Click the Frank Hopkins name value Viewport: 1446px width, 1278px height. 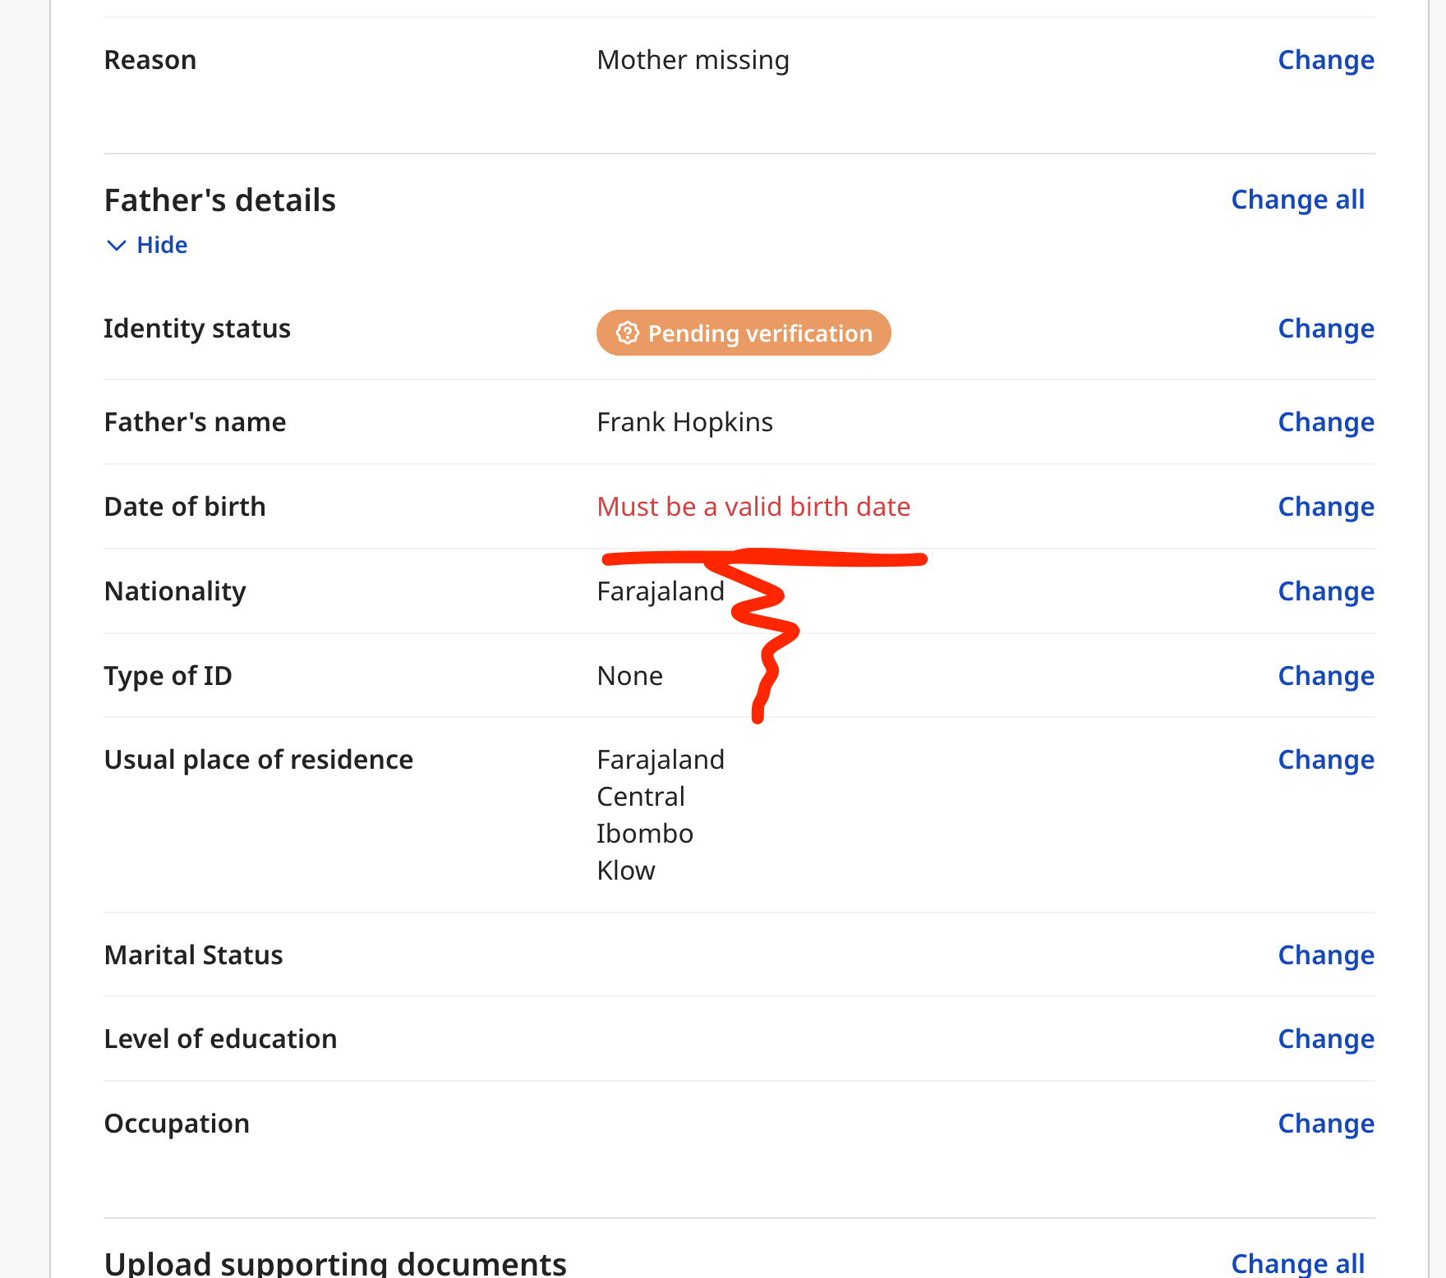click(x=684, y=422)
